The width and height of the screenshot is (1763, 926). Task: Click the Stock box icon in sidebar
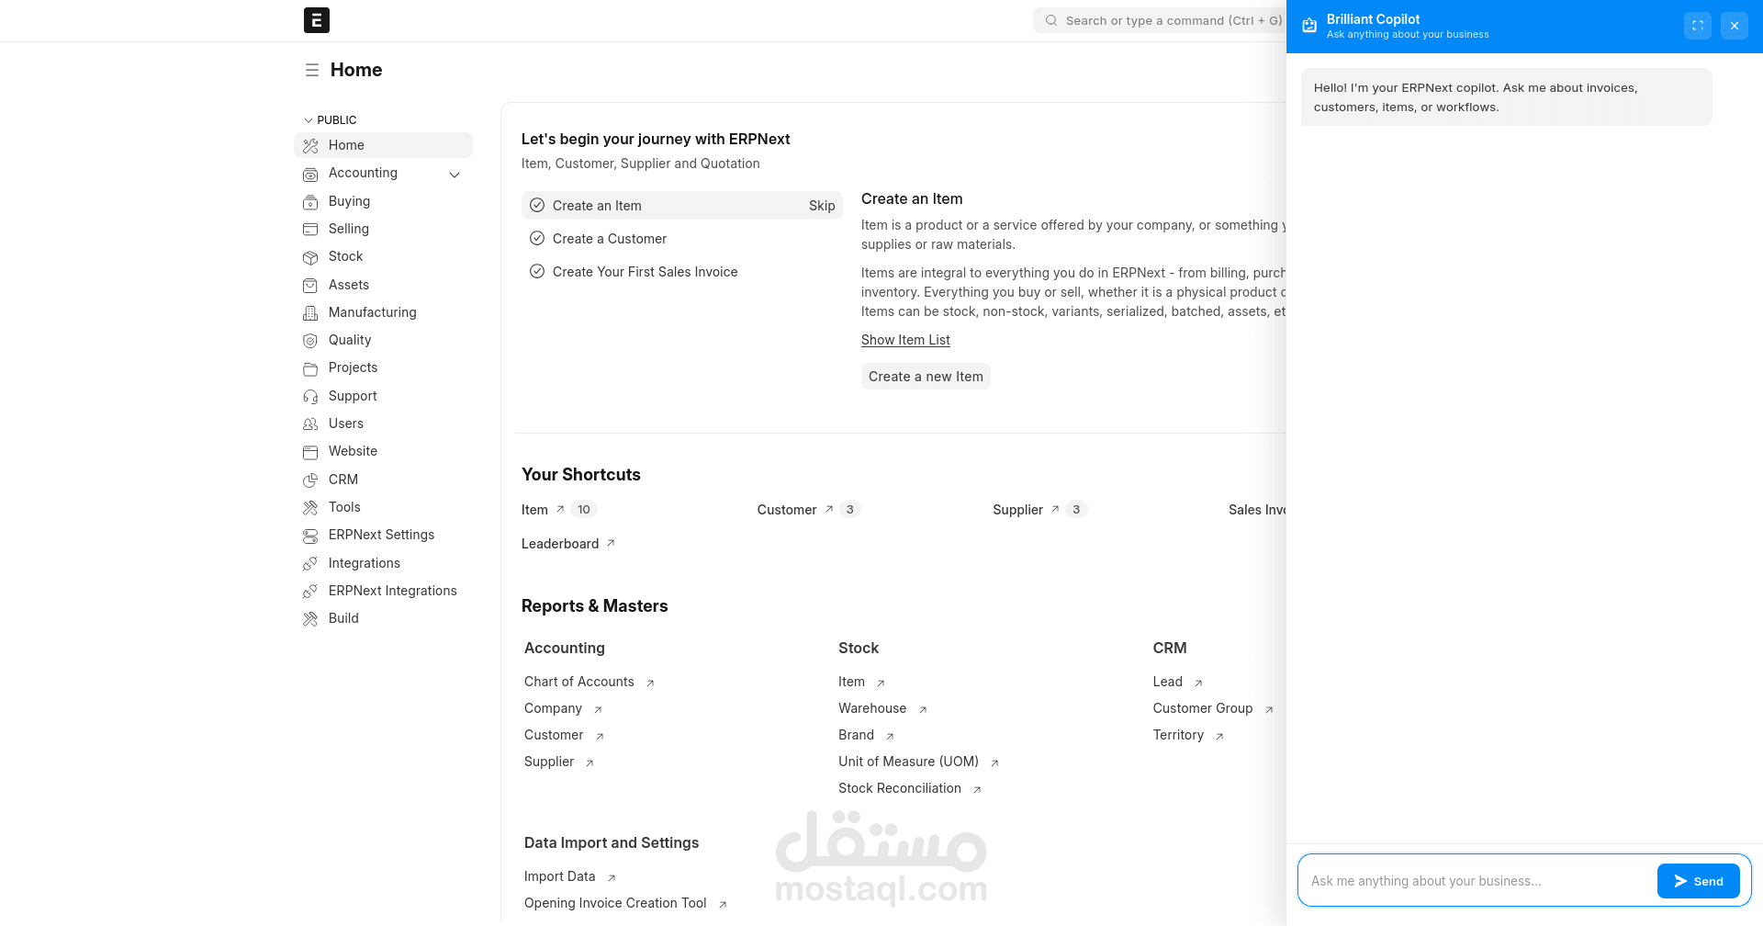pos(310,257)
